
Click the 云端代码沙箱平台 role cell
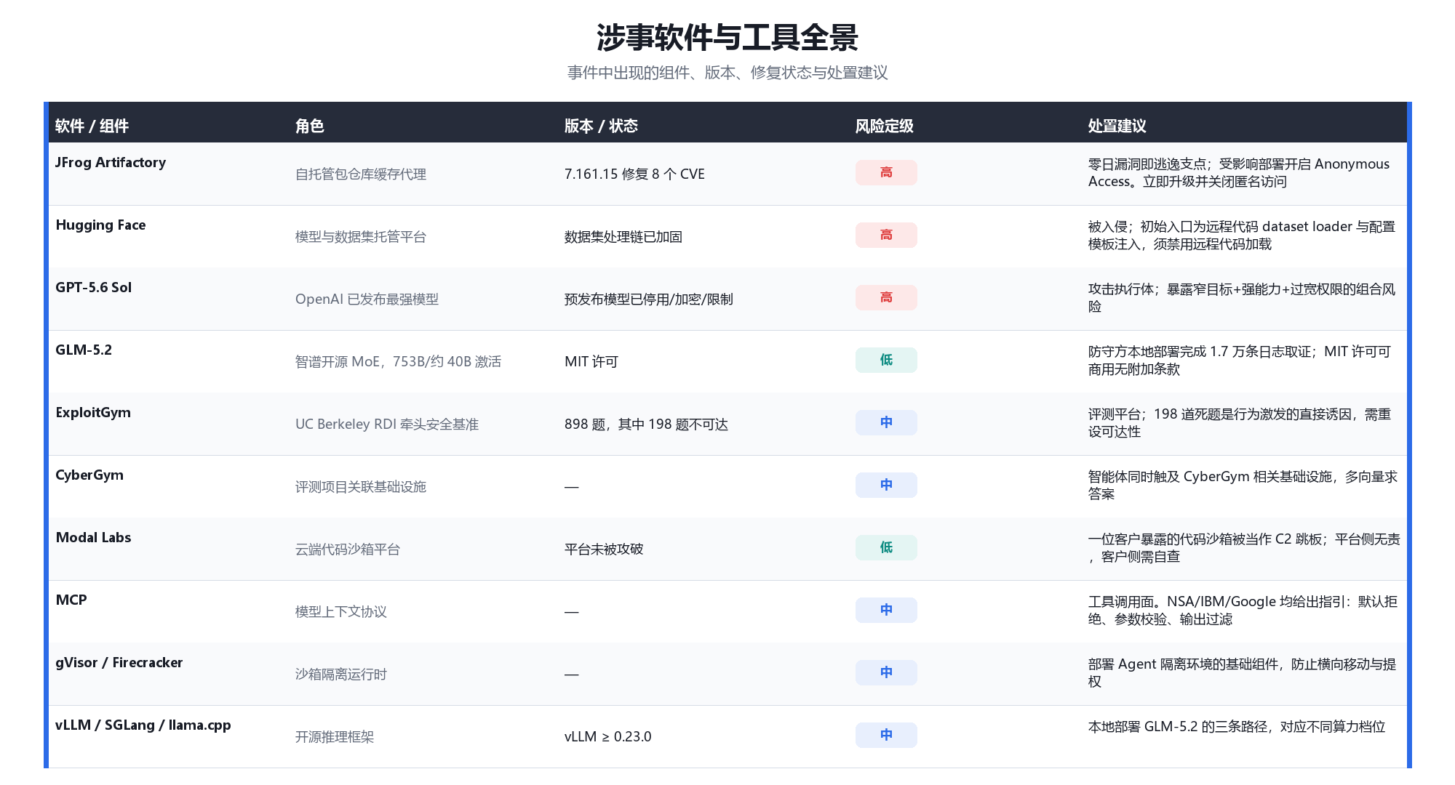[x=348, y=549]
